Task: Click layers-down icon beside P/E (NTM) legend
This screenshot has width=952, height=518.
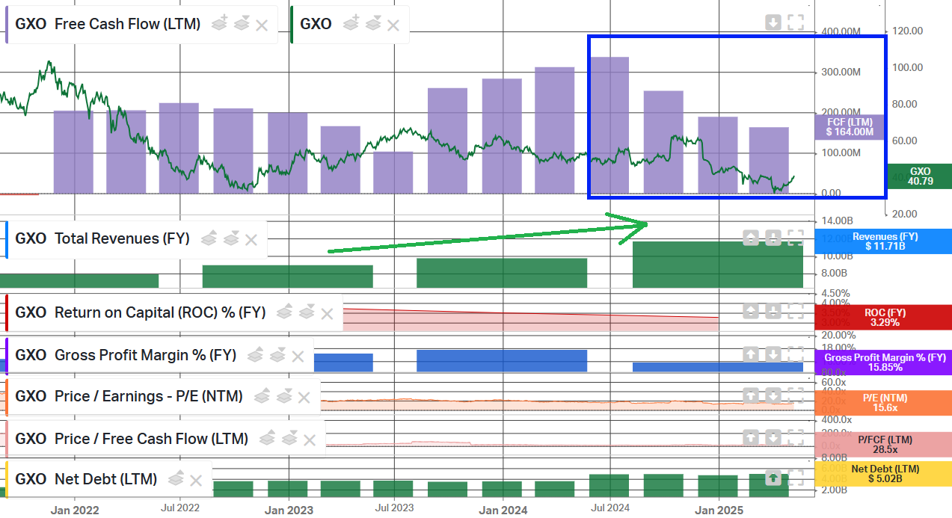Action: (284, 396)
